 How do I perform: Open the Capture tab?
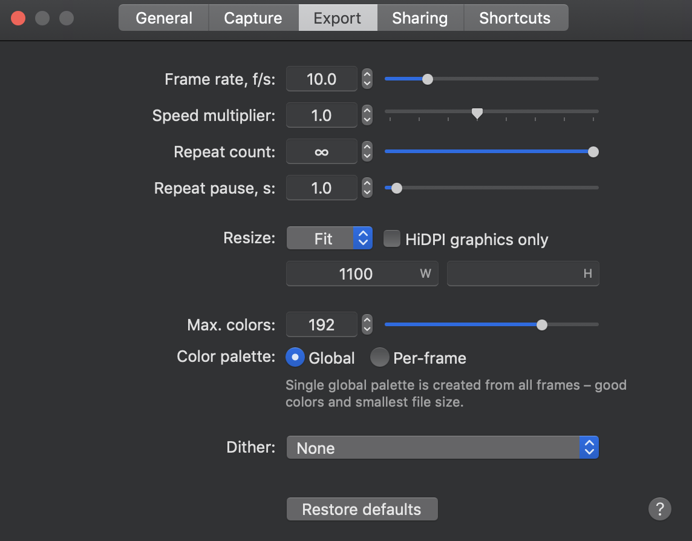(253, 18)
